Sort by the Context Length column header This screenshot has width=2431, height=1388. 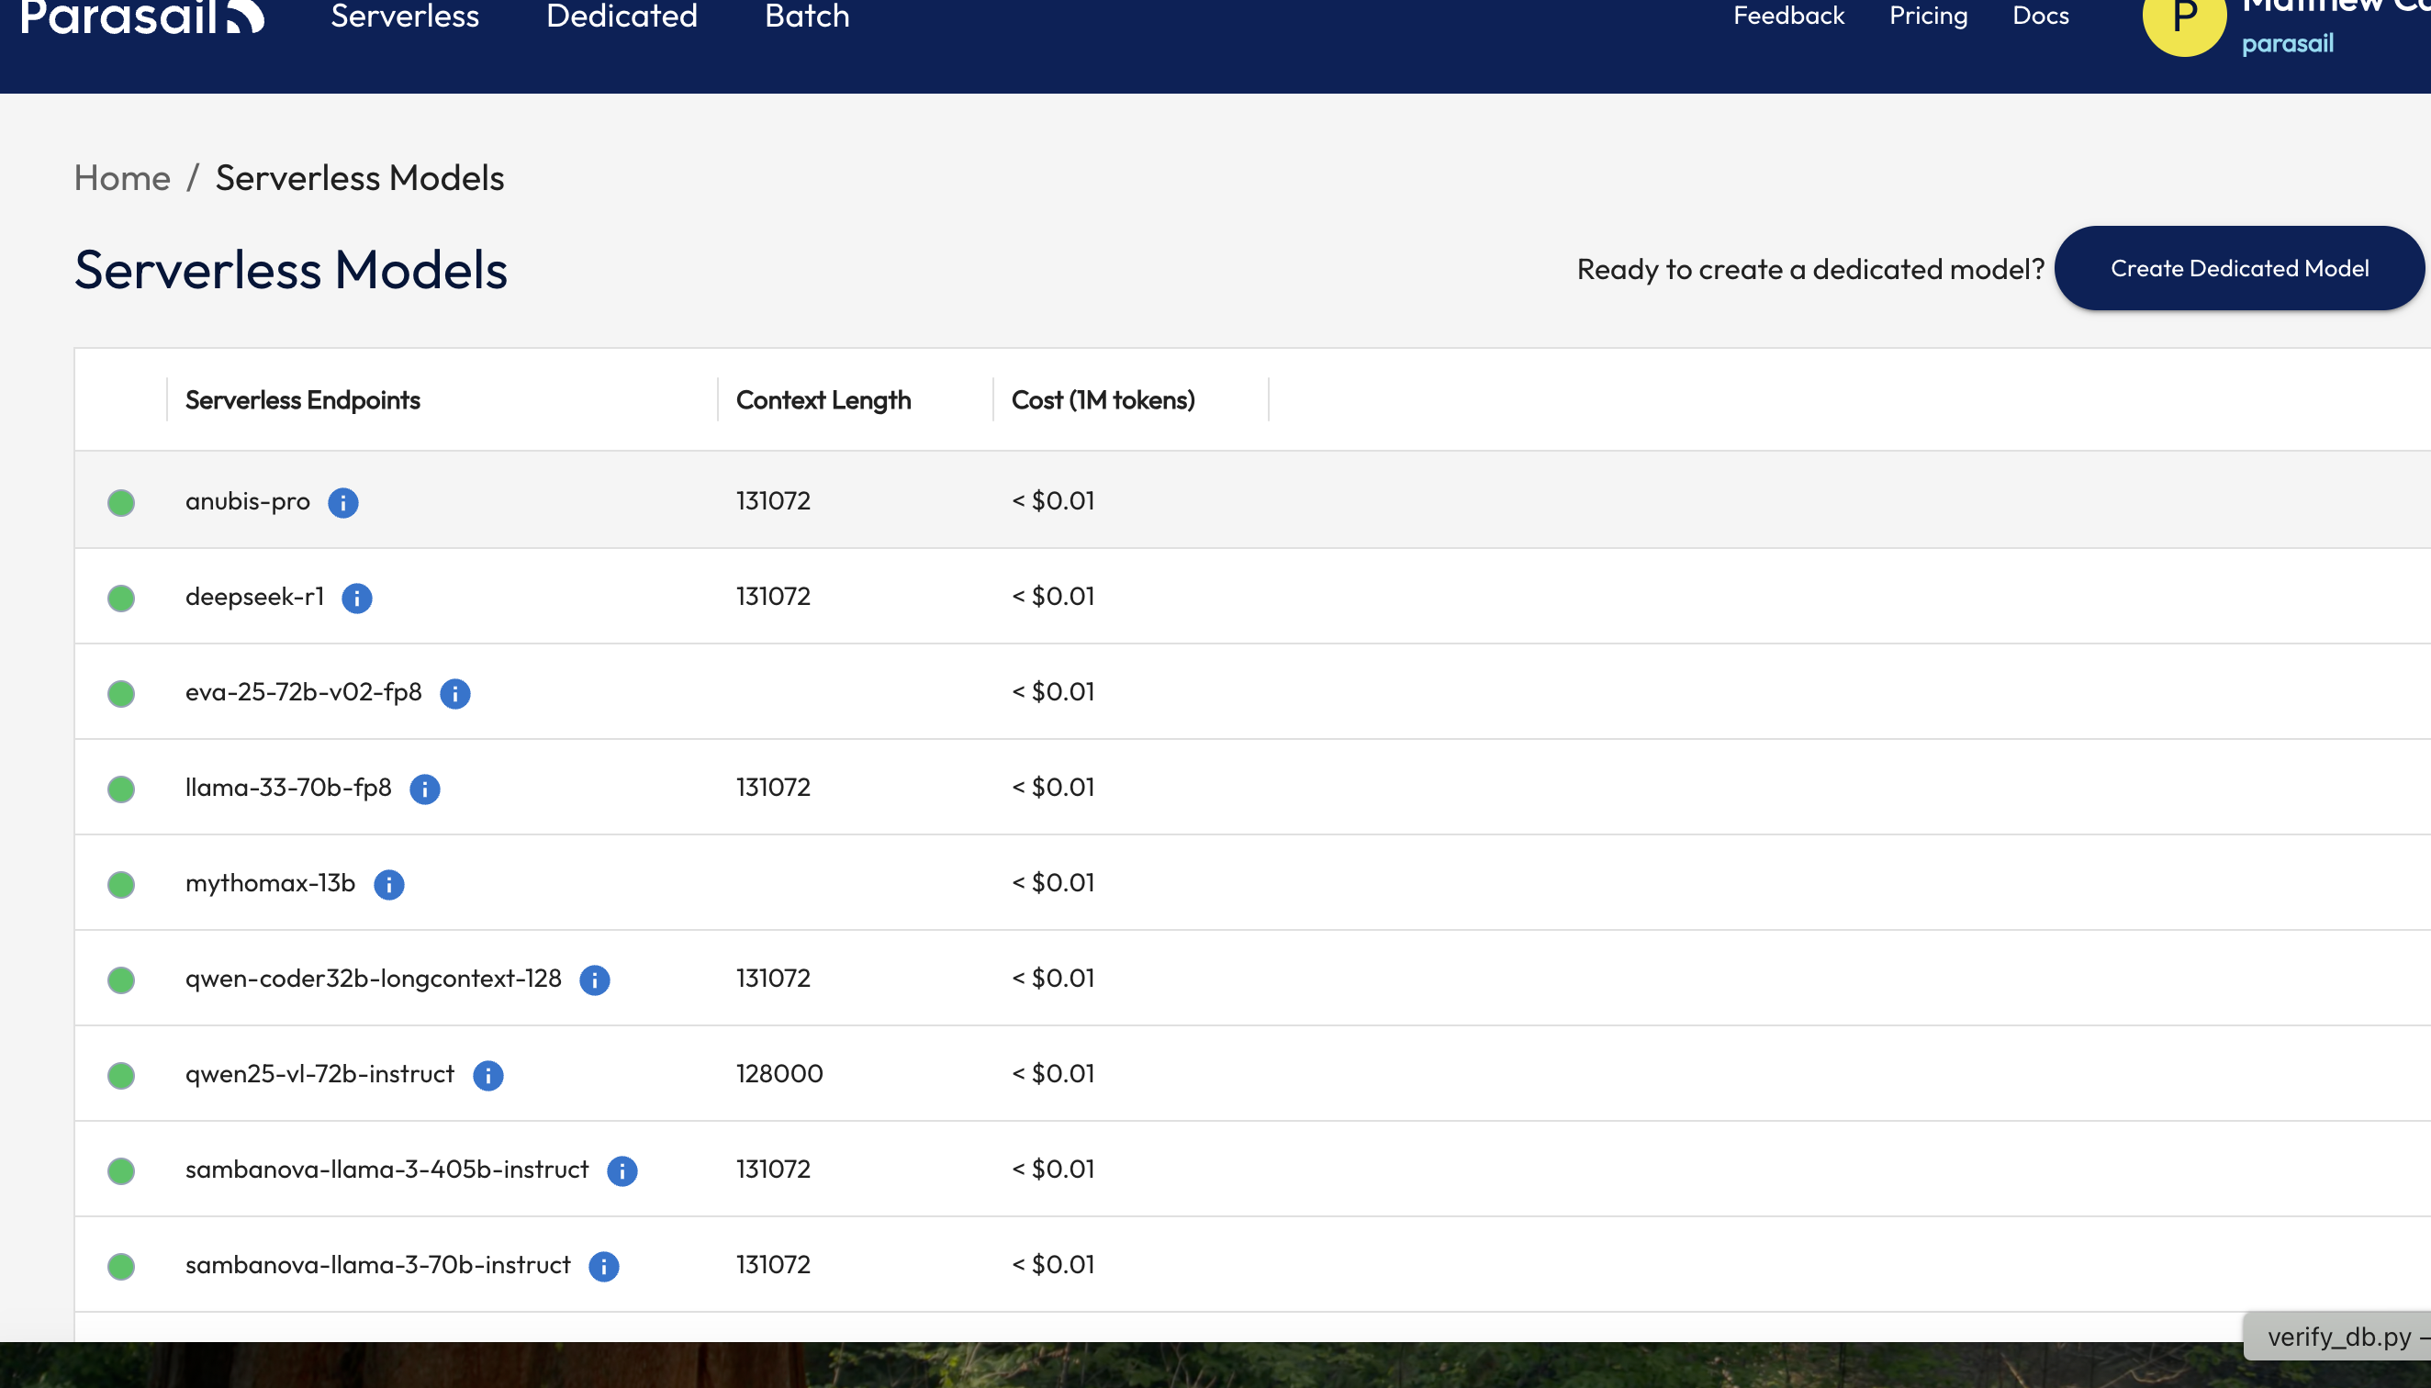click(x=823, y=399)
